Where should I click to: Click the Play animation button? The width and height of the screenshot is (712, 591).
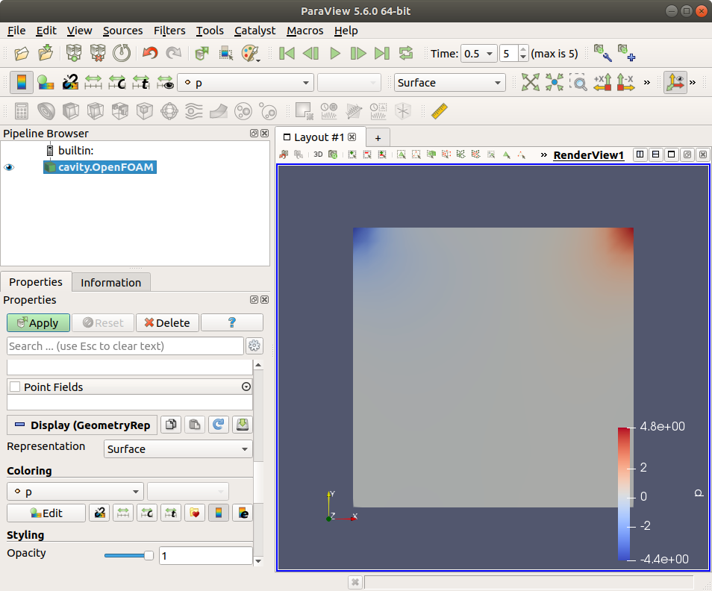(x=334, y=53)
